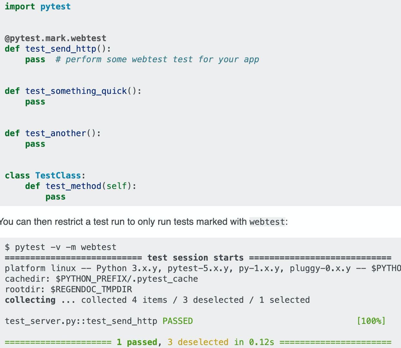The width and height of the screenshot is (401, 348).
Task: Click the @pytest.mark.webtest decorator
Action: coord(55,38)
